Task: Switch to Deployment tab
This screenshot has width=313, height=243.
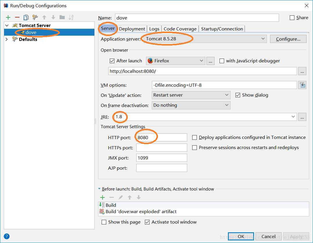Action: click(132, 29)
